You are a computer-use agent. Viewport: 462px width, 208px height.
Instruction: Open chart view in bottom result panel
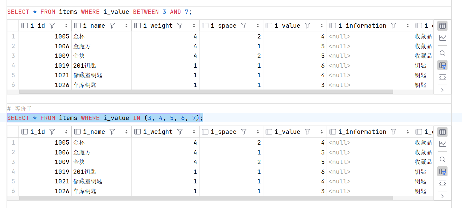[442, 144]
